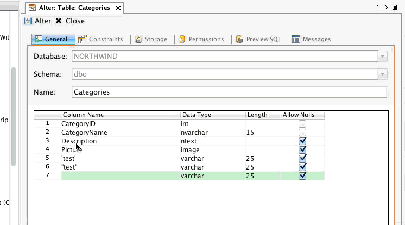
Task: Toggle Allow Nulls for CategoryID row
Action: click(303, 124)
